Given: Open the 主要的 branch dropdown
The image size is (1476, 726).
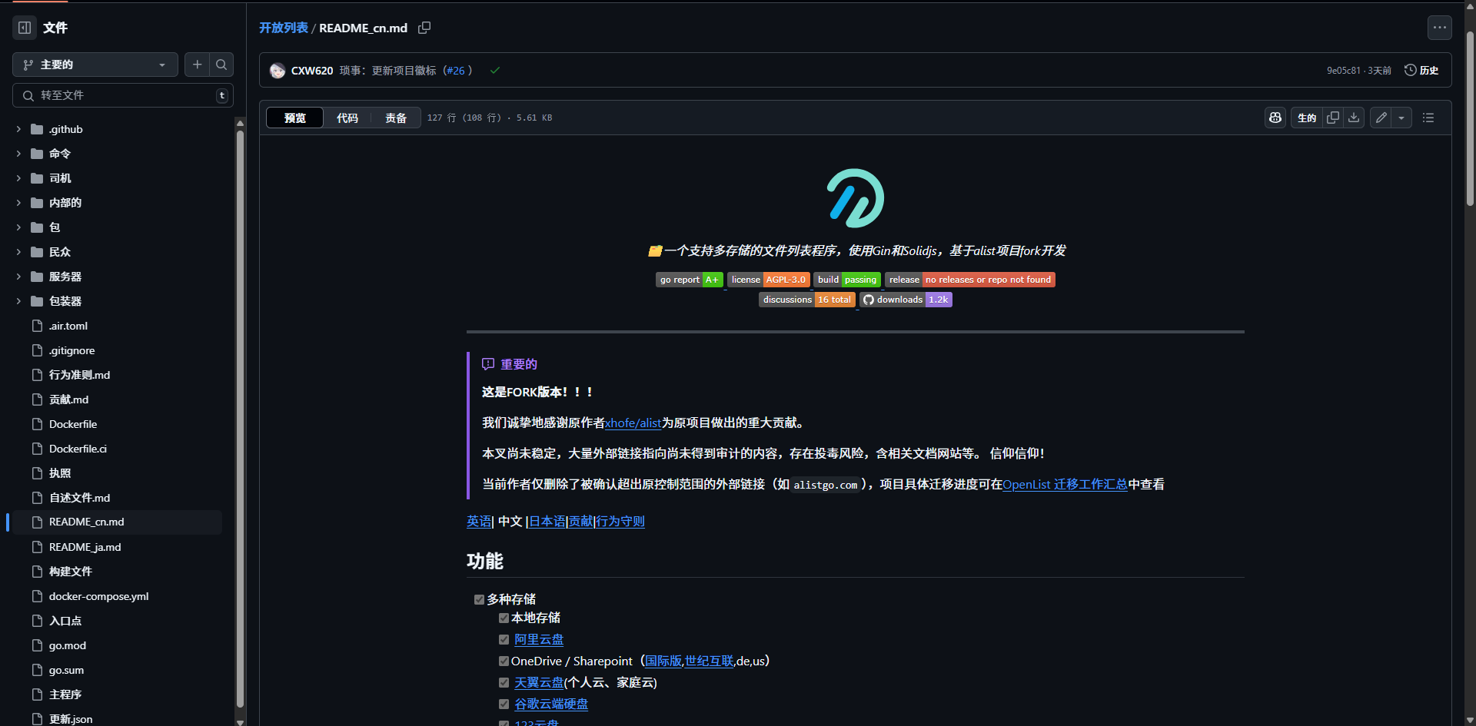Looking at the screenshot, I should tap(95, 65).
